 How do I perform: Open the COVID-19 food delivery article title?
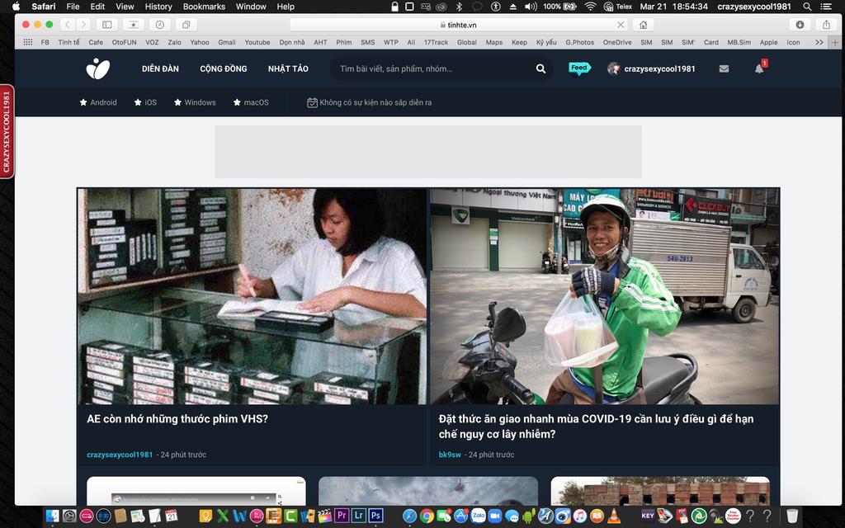596,427
